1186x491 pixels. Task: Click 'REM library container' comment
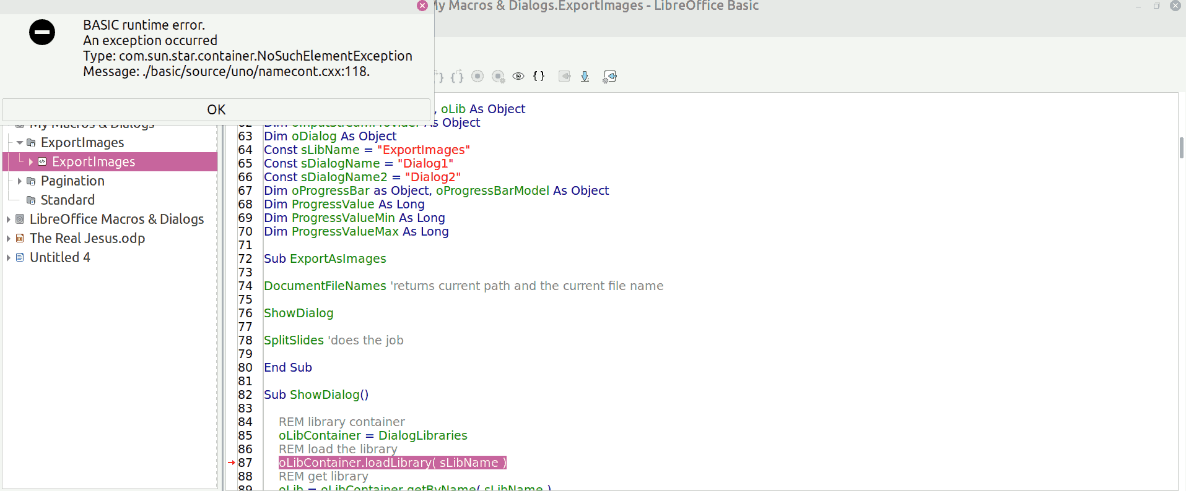click(342, 422)
